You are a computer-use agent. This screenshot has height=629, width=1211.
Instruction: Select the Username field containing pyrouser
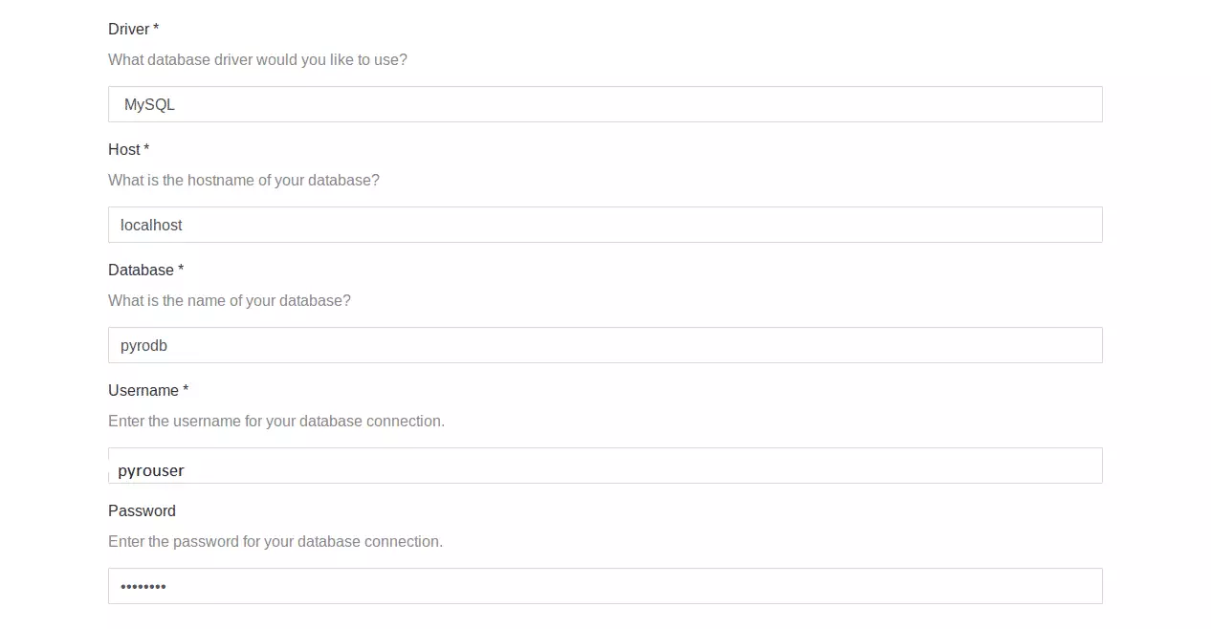click(x=605, y=466)
